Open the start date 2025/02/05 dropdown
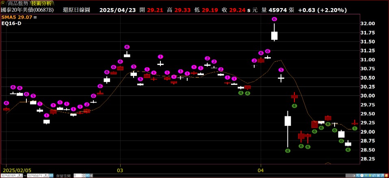 (20, 175)
